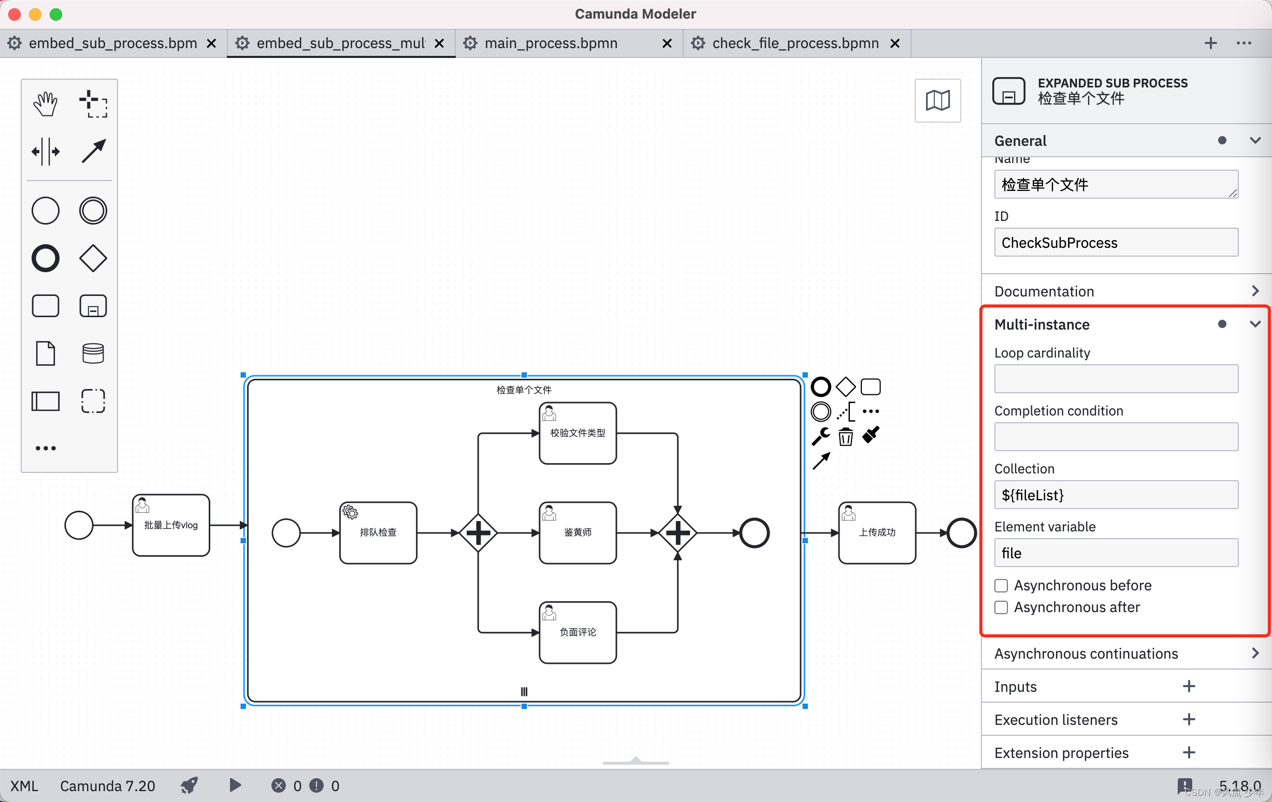
Task: Open the feedback icon in the status bar
Action: click(1184, 786)
